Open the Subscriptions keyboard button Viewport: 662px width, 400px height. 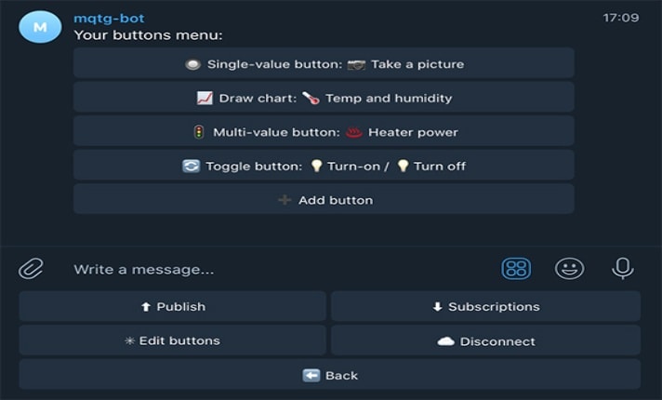[x=485, y=306]
